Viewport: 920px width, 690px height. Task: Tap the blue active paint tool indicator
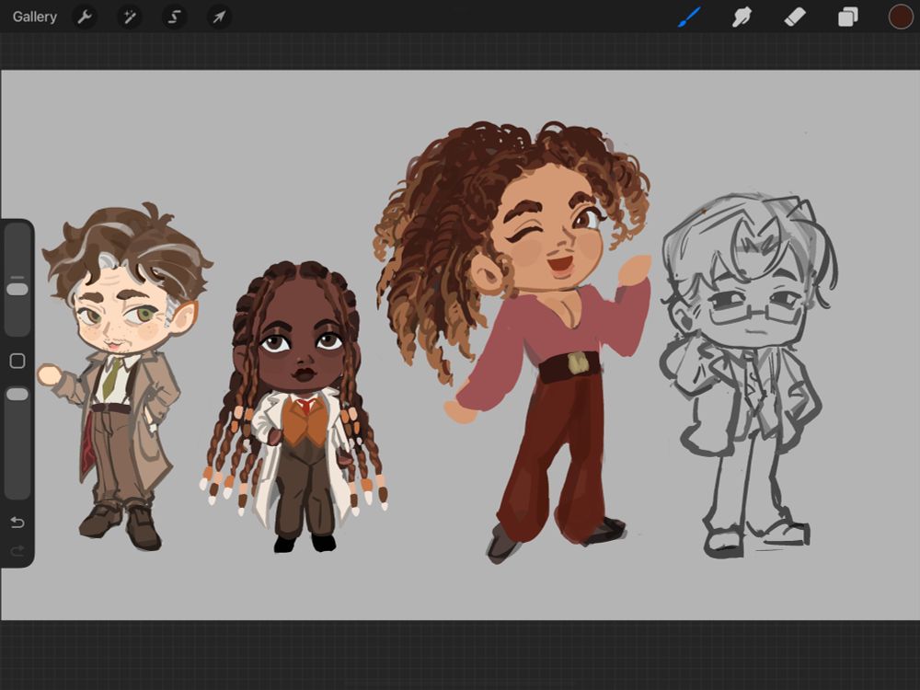(688, 17)
